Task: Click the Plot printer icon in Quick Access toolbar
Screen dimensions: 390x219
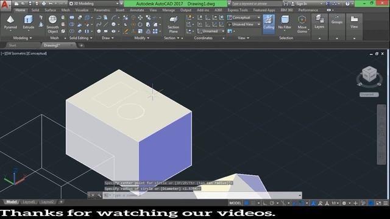Action: coord(44,4)
